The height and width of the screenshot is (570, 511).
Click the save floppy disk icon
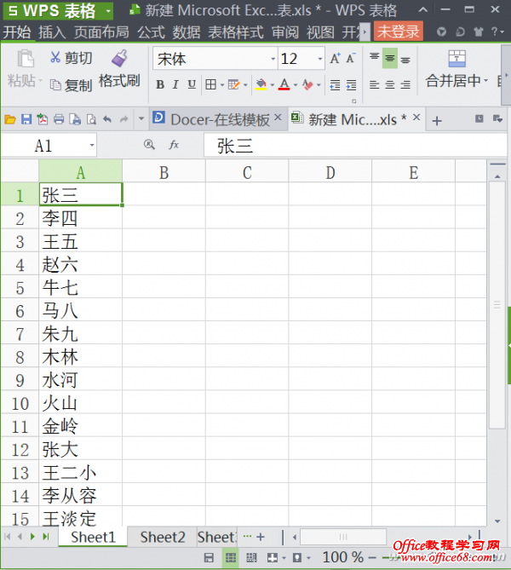(x=26, y=119)
